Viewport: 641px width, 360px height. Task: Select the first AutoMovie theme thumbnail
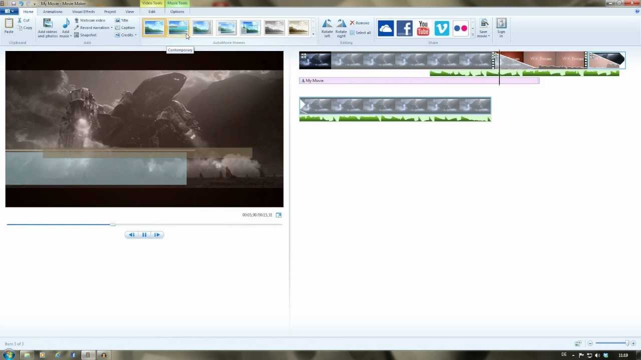(154, 27)
